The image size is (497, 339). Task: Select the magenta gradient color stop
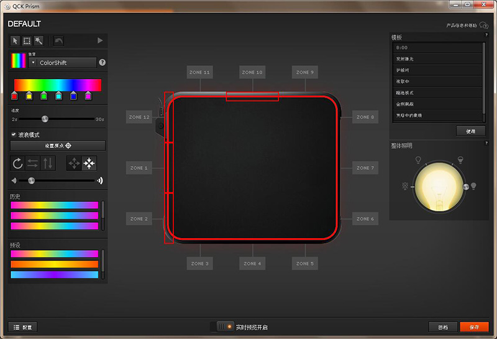[x=88, y=95]
